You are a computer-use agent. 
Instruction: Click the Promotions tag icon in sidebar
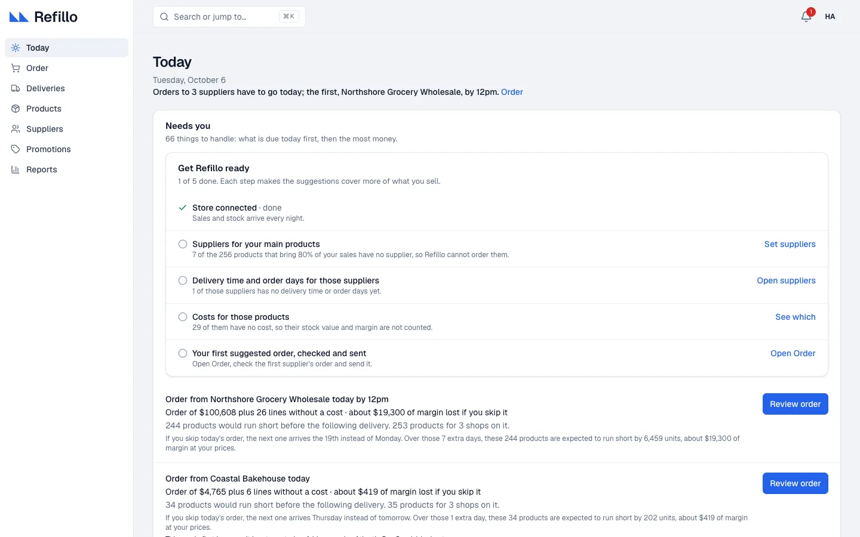16,149
